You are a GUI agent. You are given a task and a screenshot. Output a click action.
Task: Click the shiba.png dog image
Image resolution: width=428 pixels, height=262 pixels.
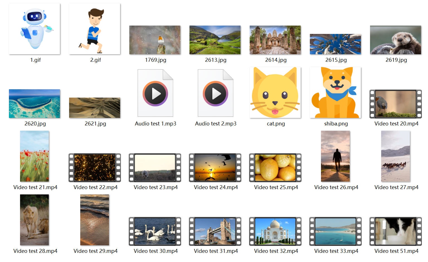point(335,93)
